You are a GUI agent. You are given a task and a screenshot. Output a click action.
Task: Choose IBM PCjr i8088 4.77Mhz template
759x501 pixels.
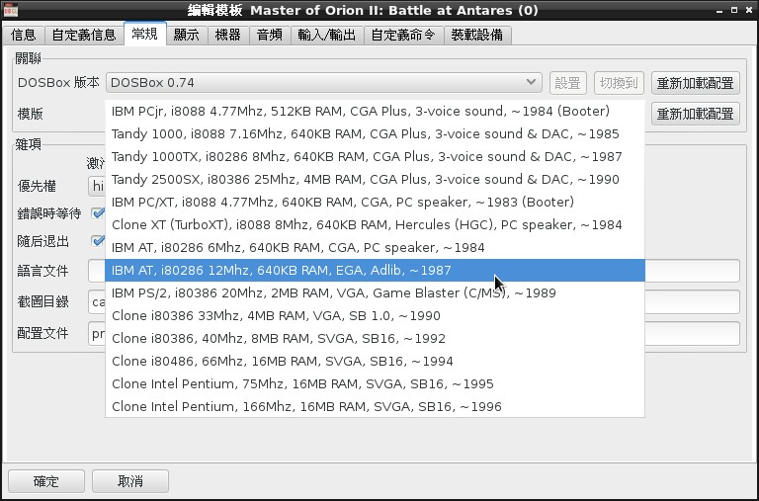pos(376,112)
